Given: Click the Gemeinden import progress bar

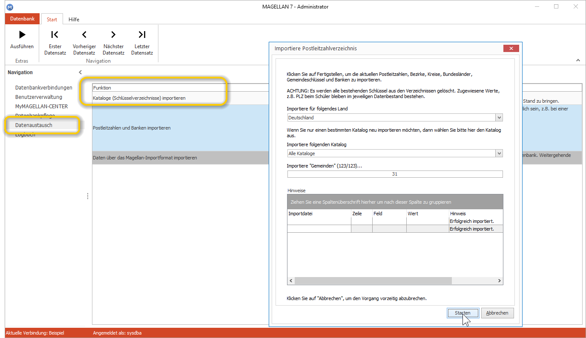Looking at the screenshot, I should (395, 174).
